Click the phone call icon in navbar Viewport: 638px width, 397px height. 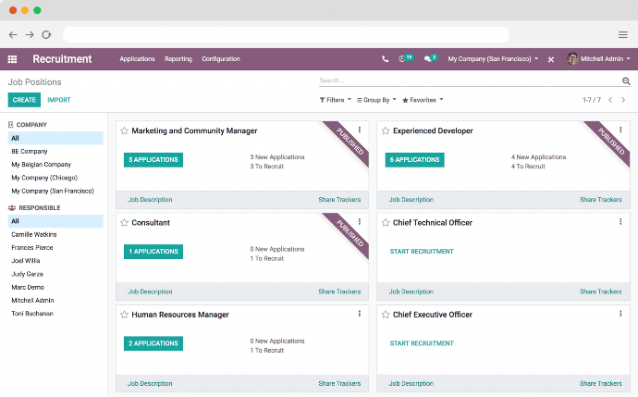pos(385,59)
